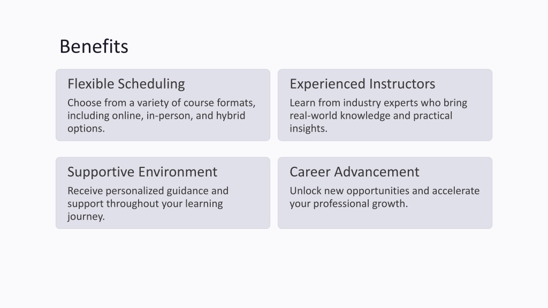Click the Flexible Scheduling heading
548x308 pixels.
point(126,84)
